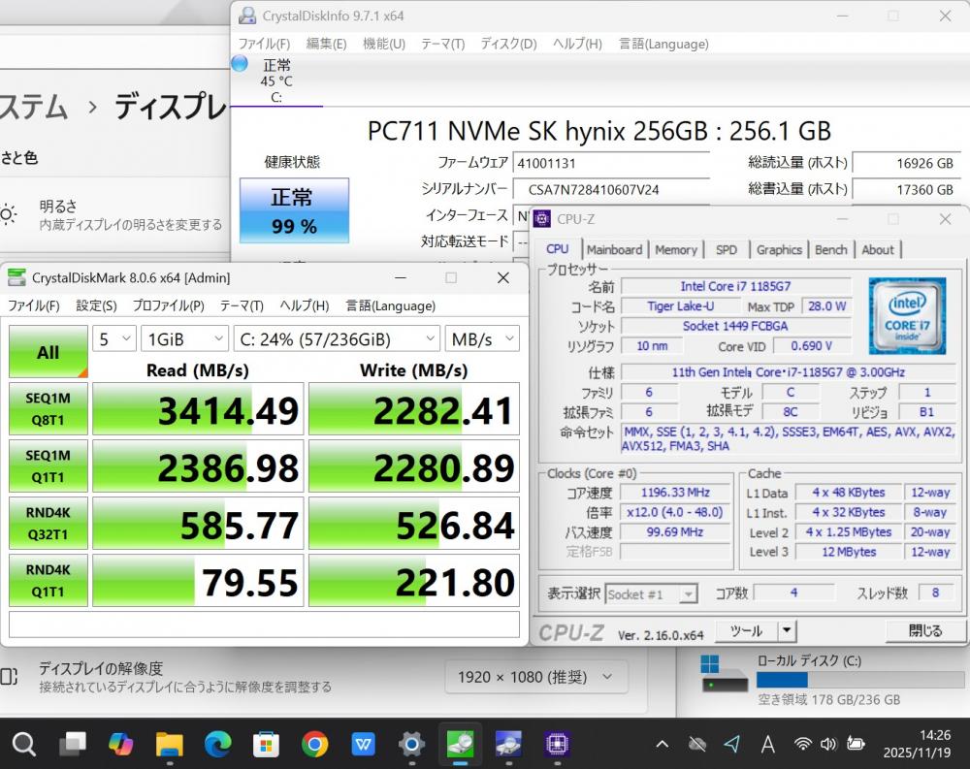Select the Bench tab in CPU-Z
Viewport: 970px width, 769px height.
coord(830,249)
